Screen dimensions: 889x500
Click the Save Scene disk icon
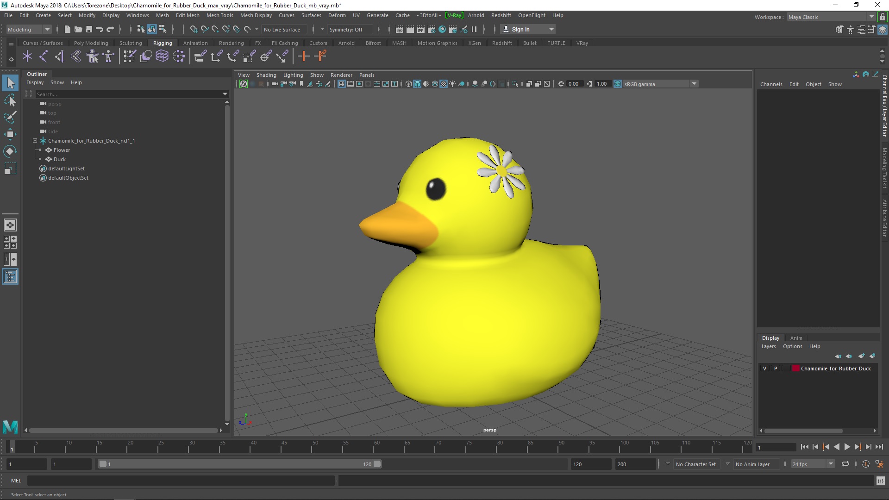(89, 29)
